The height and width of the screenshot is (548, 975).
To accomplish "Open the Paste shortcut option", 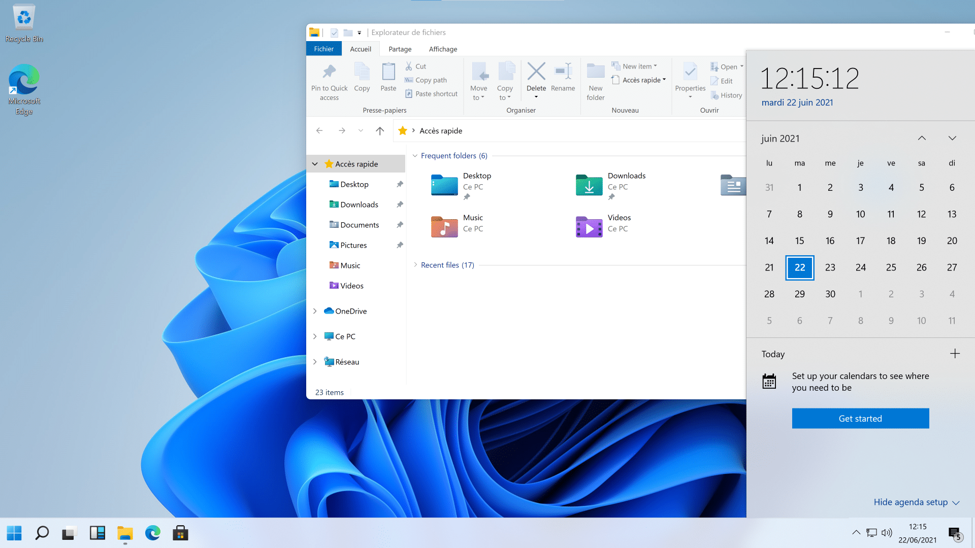I will coord(431,93).
